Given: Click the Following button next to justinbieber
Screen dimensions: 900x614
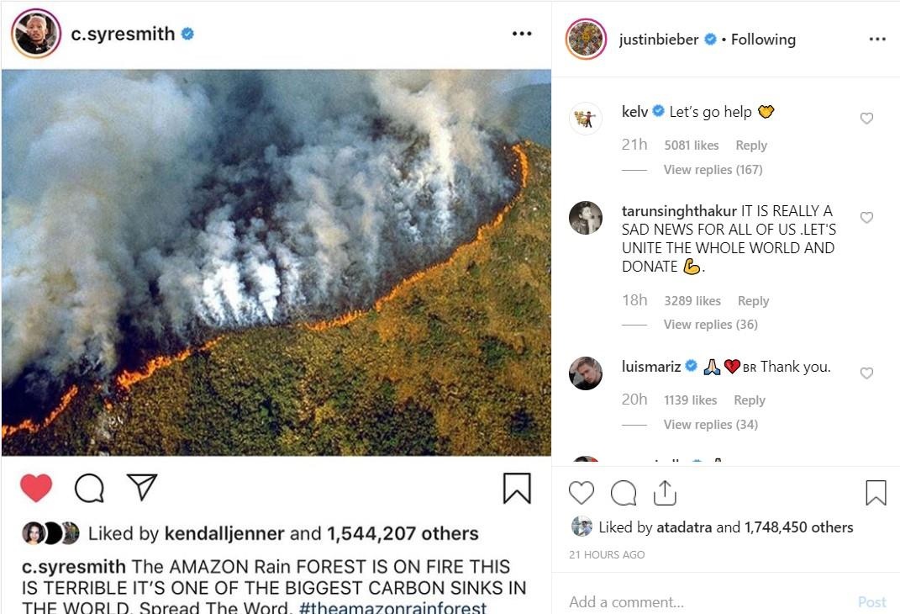Looking at the screenshot, I should (763, 40).
